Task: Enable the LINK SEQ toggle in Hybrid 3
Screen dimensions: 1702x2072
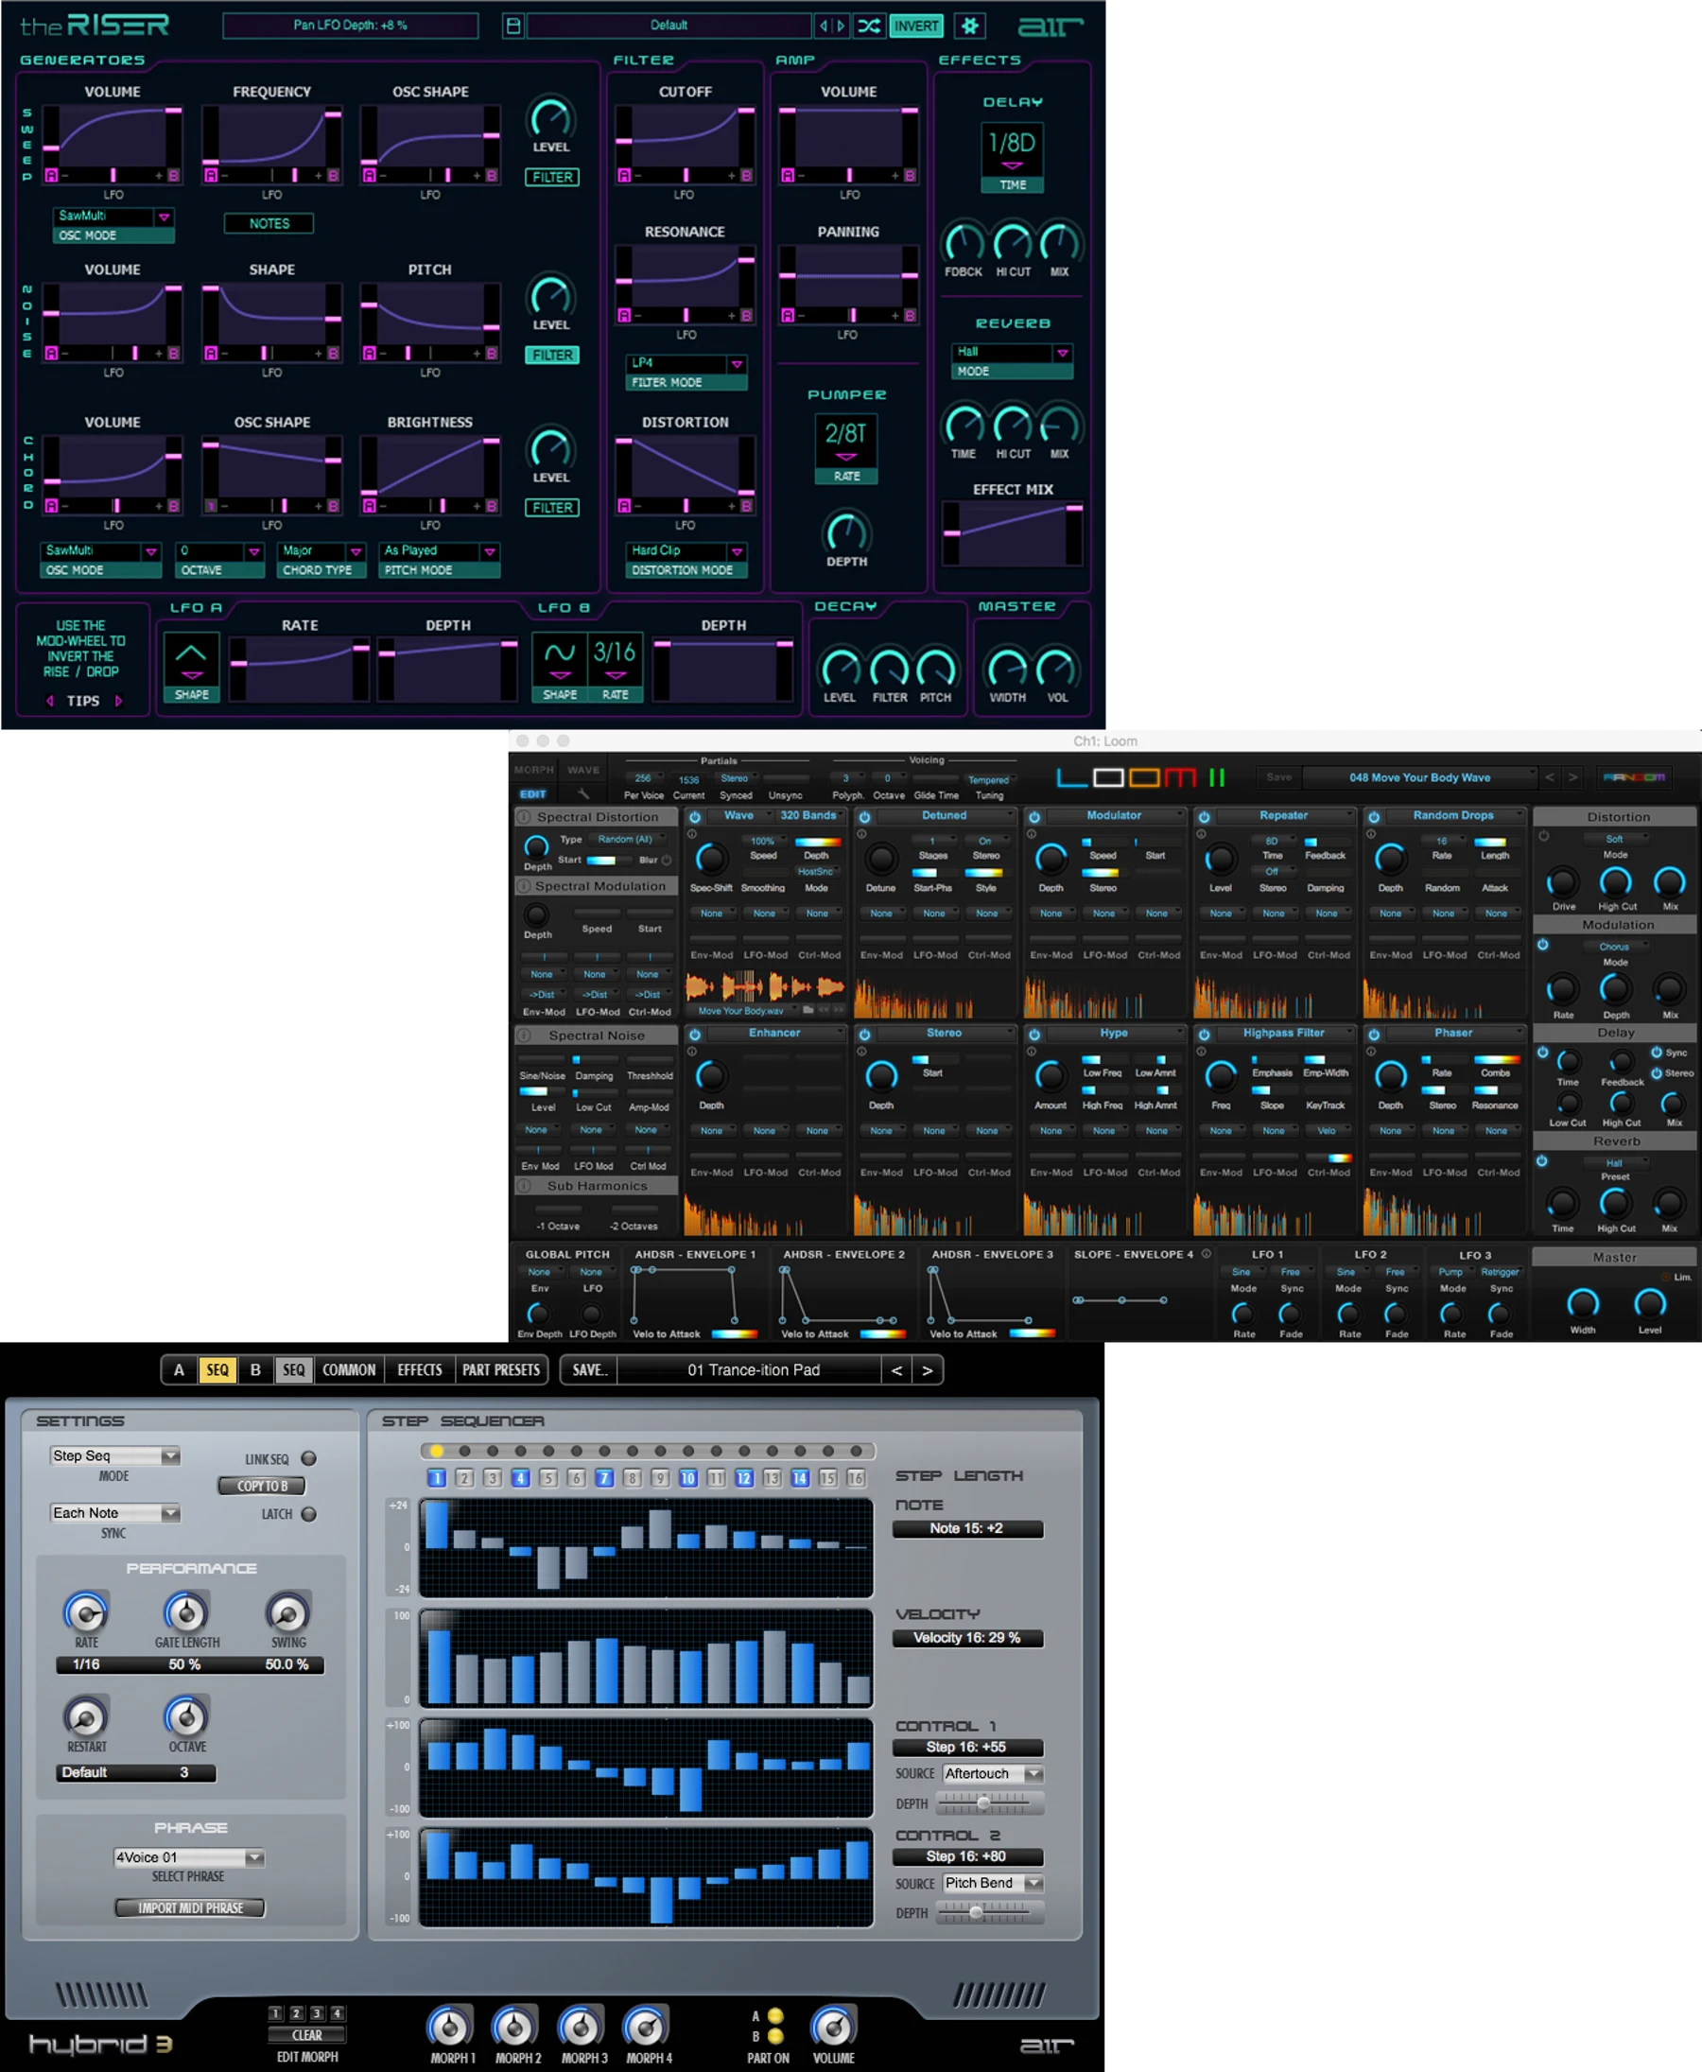Action: coord(309,1458)
